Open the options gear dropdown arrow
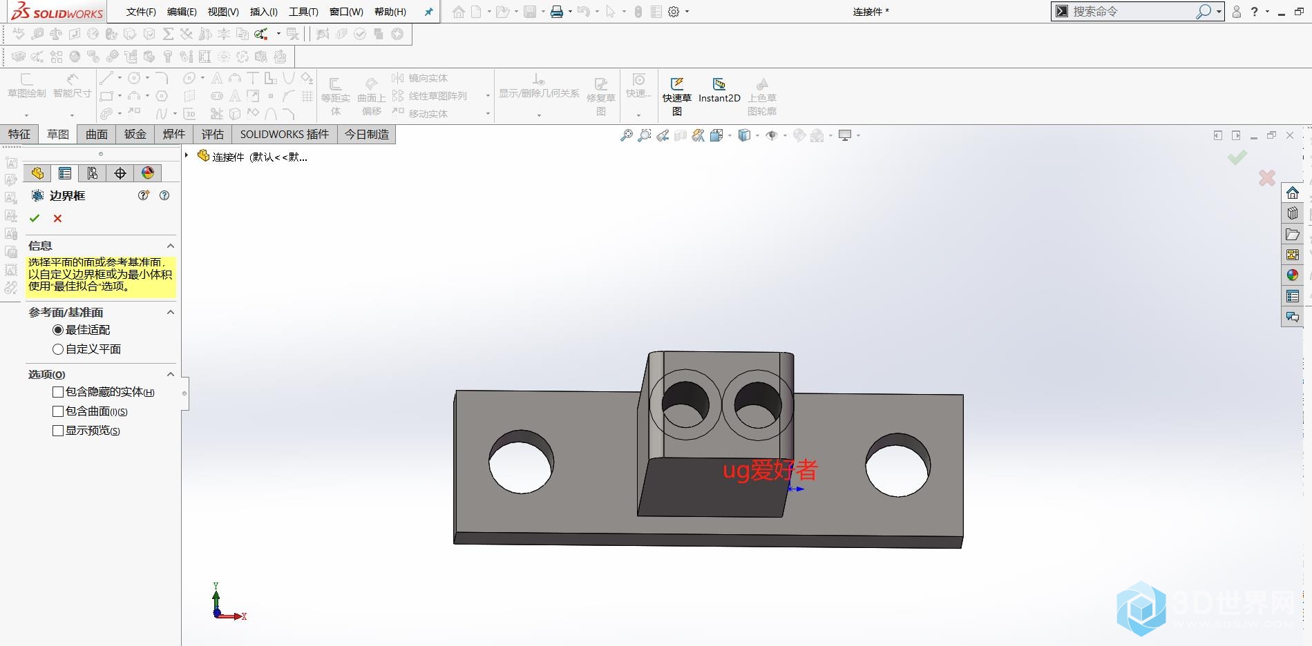 [687, 12]
